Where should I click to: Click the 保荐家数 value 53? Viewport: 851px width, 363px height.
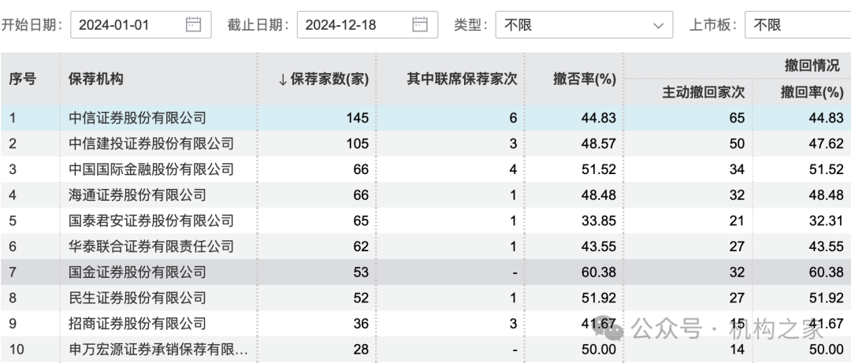361,272
